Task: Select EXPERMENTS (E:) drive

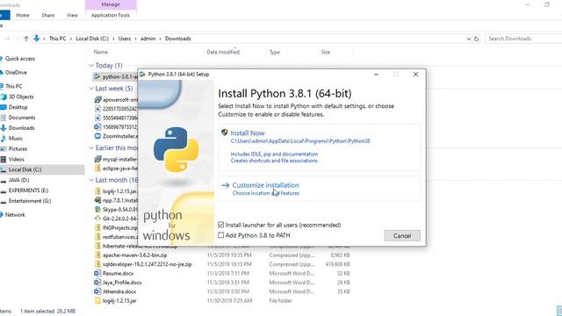Action: 28,190
